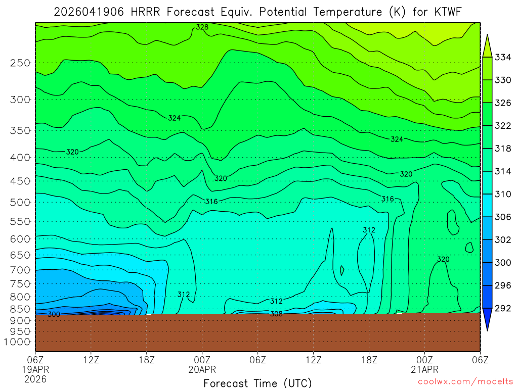518x388 pixels.
Task: Click the 322 colorbar value label
Action: point(503,126)
